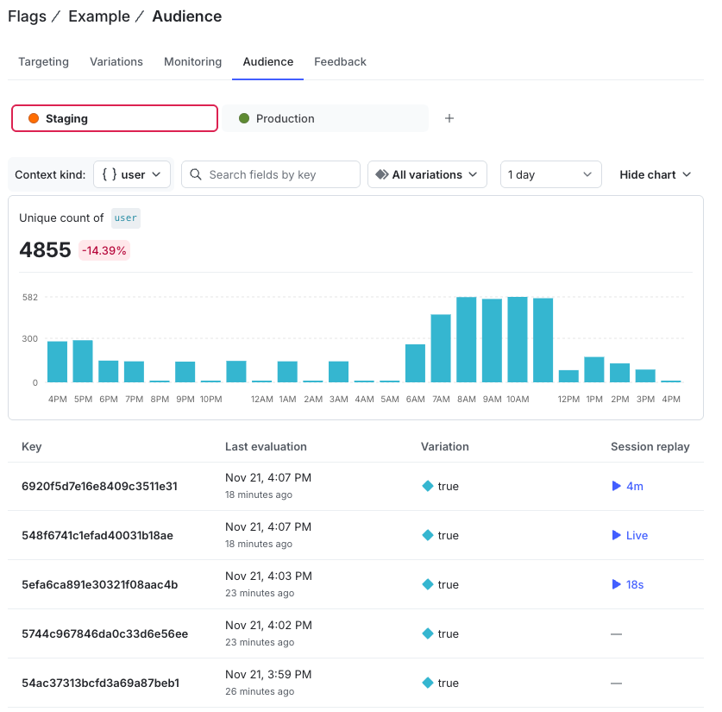Click the play icon beside the Live session replay
722x712 pixels.
tap(615, 535)
